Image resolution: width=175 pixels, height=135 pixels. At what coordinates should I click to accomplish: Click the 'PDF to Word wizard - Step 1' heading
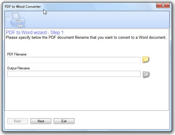(x=35, y=33)
